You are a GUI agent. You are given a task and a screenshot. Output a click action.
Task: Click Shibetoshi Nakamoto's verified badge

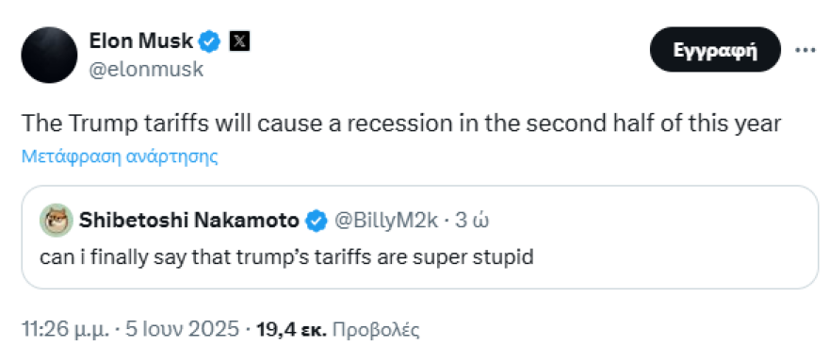[x=317, y=221]
